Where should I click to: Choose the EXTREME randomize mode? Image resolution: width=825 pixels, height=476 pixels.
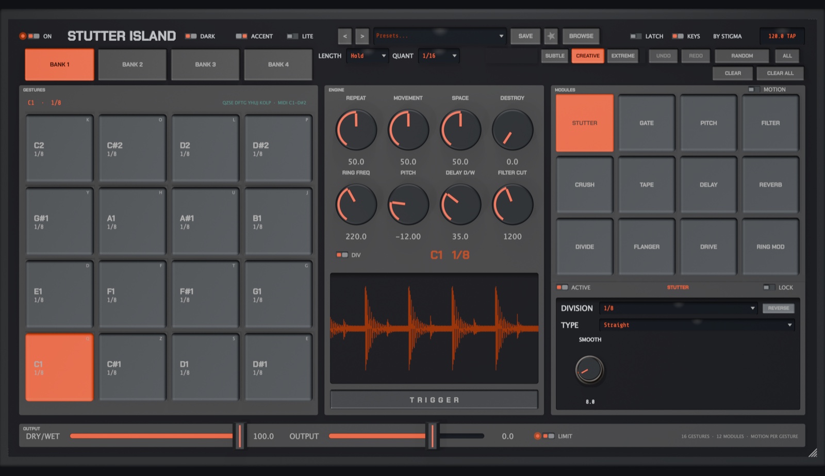pyautogui.click(x=623, y=56)
